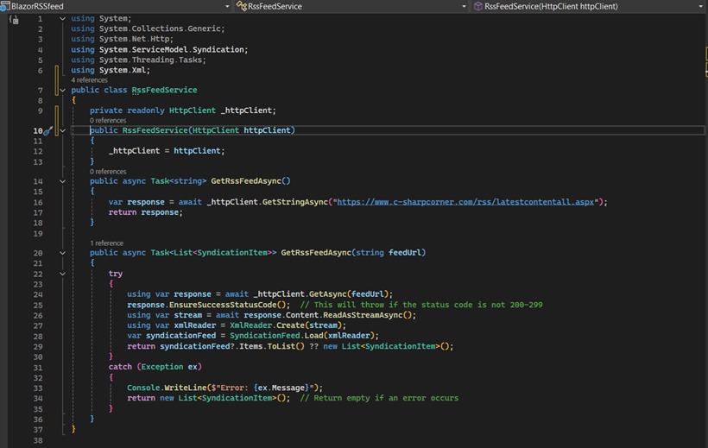Open the RssFeedService class navigation dropdown
Image resolution: width=708 pixels, height=448 pixels.
[x=464, y=6]
